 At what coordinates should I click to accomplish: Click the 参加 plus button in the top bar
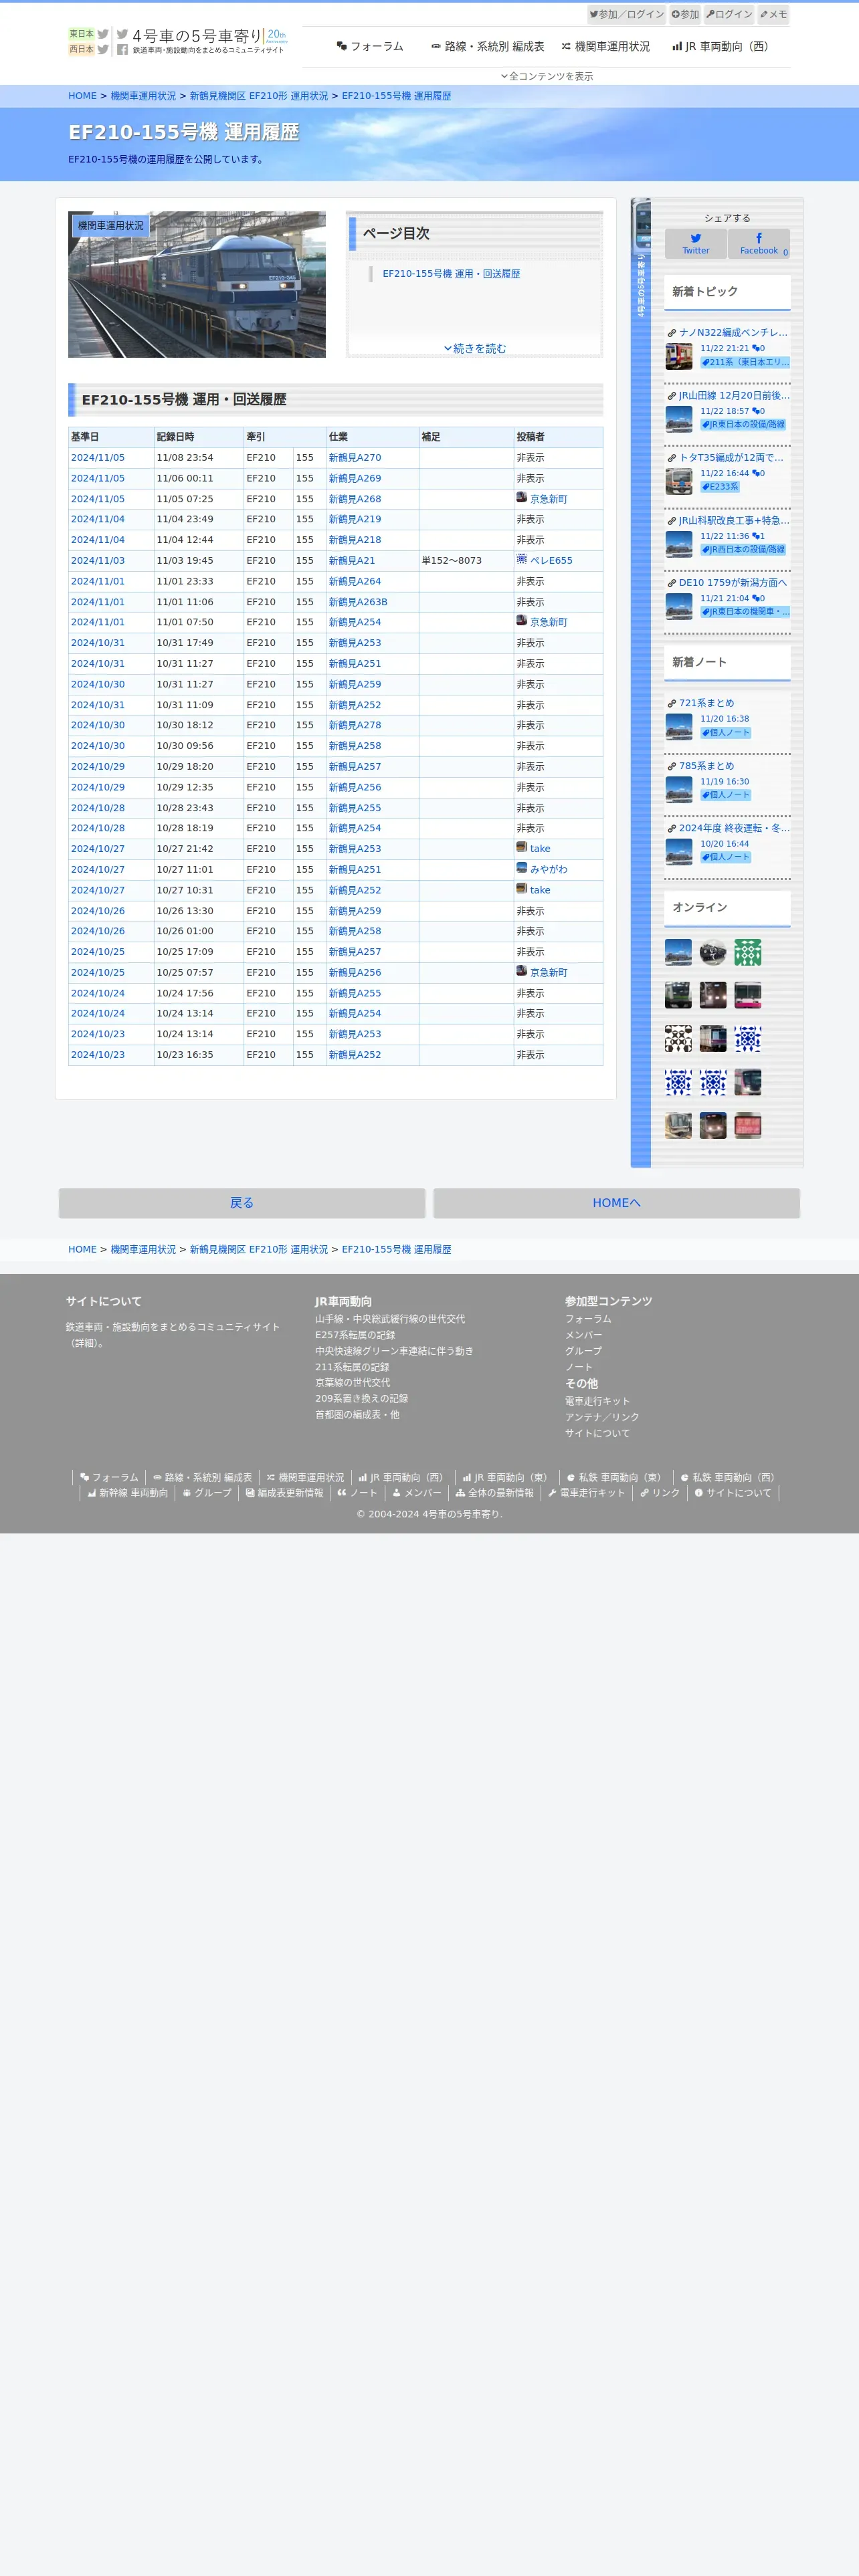[685, 14]
